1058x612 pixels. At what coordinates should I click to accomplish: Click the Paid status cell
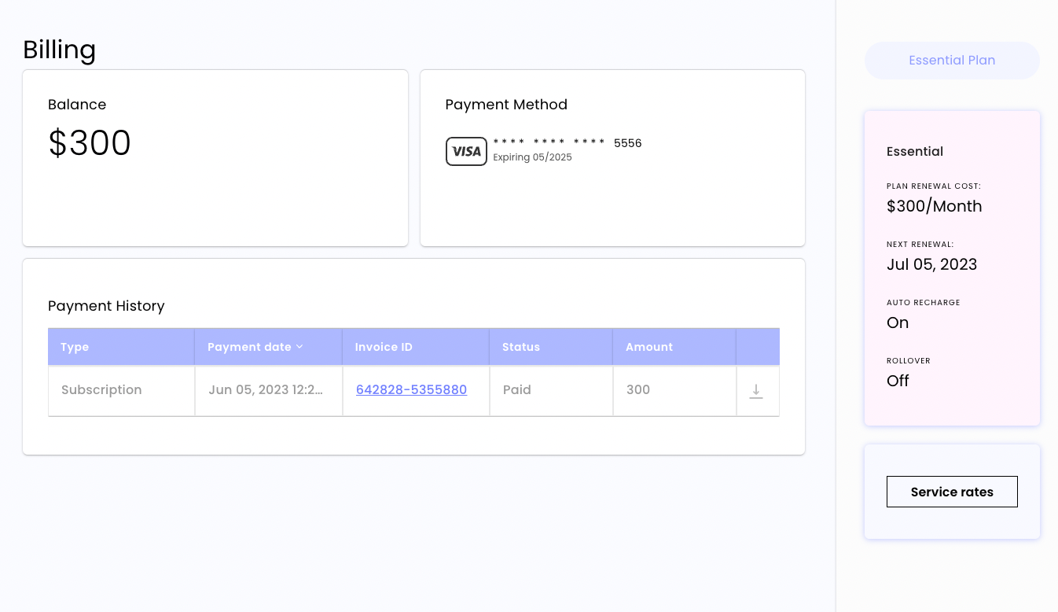tap(517, 389)
